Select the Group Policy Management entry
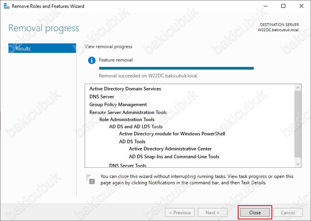Viewport: 311px width, 221px height. click(x=118, y=105)
